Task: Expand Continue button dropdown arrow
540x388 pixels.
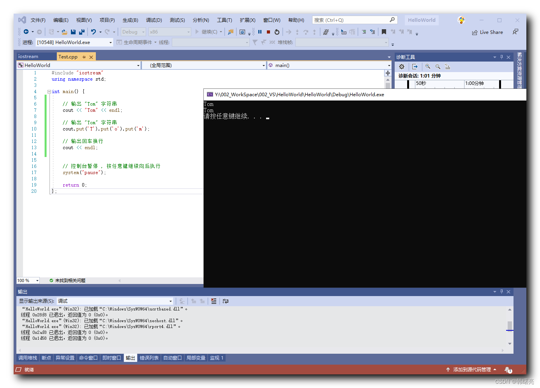Action: click(x=221, y=32)
